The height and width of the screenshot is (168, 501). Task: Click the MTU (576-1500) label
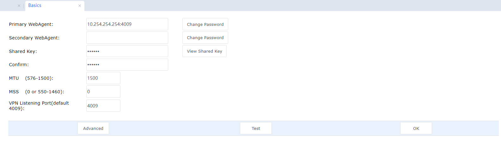pos(31,78)
